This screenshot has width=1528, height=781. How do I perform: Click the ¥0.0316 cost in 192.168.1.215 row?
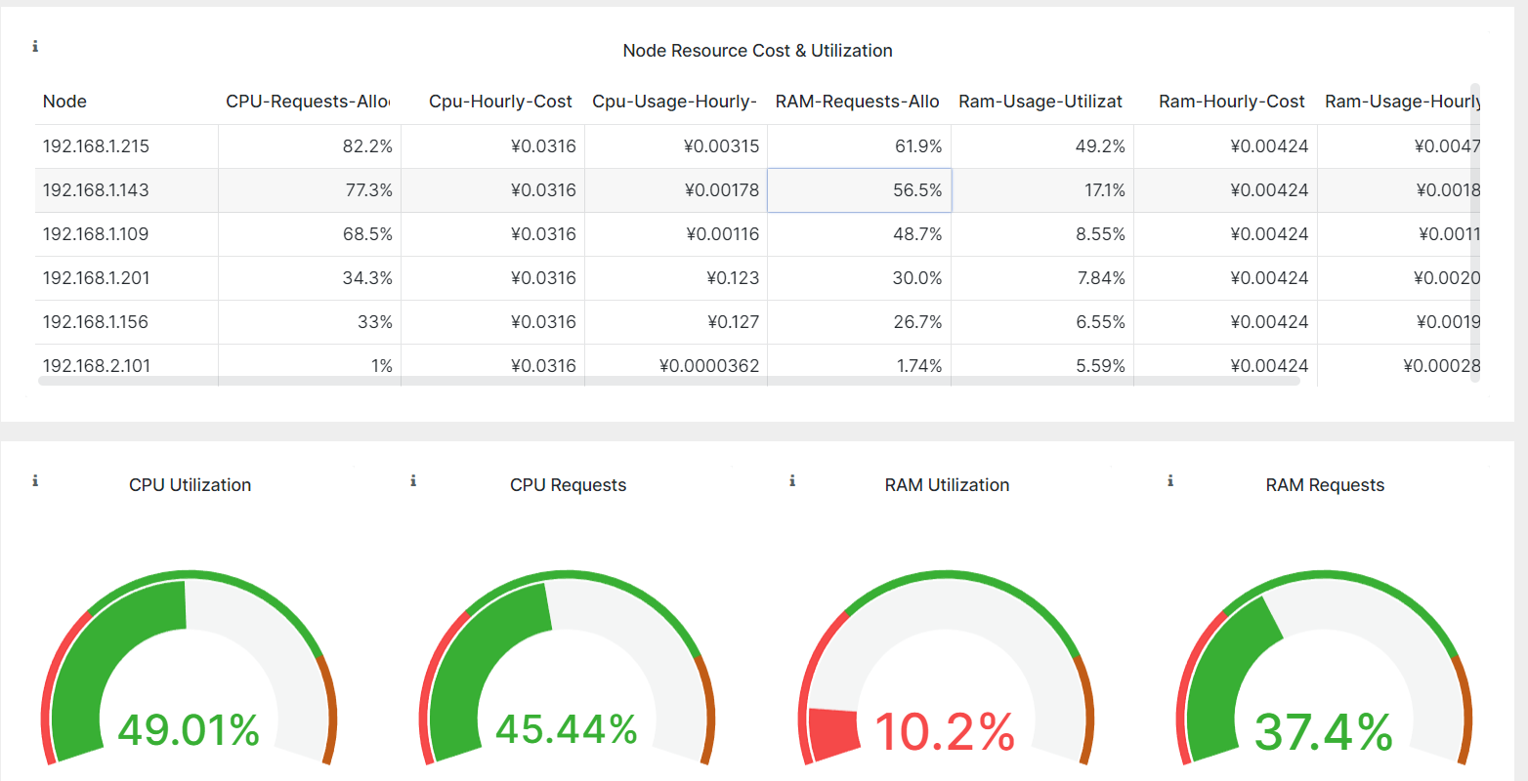pos(493,146)
